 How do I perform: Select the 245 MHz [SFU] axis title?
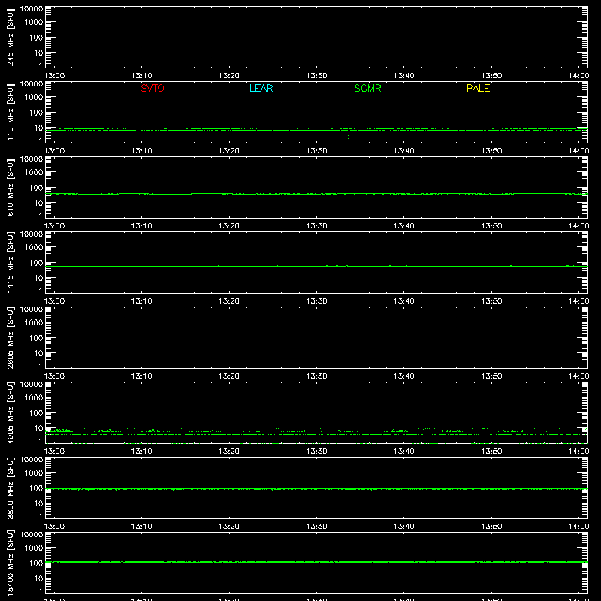(10, 37)
